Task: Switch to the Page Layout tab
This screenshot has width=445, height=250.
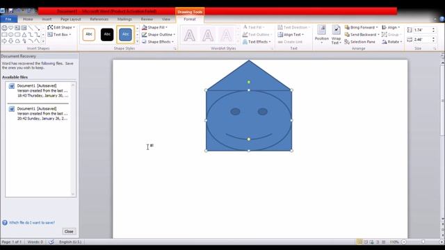Action: click(71, 19)
